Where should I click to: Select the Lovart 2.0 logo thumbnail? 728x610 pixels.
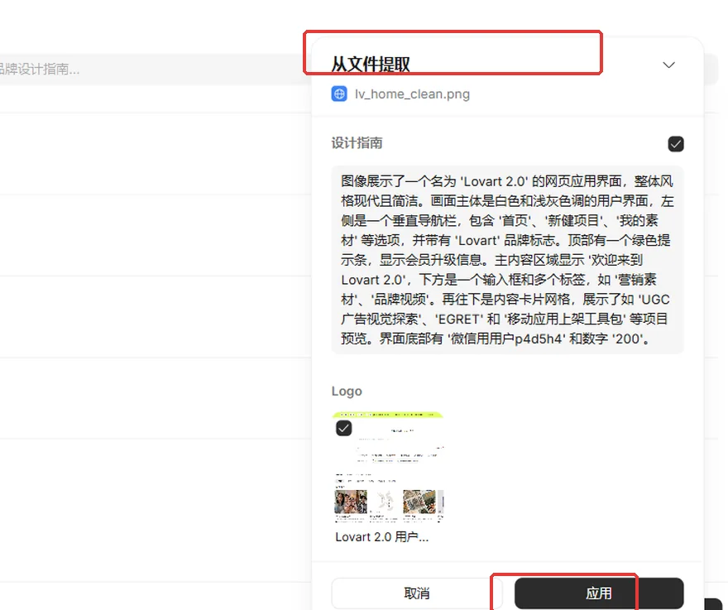[x=388, y=468]
